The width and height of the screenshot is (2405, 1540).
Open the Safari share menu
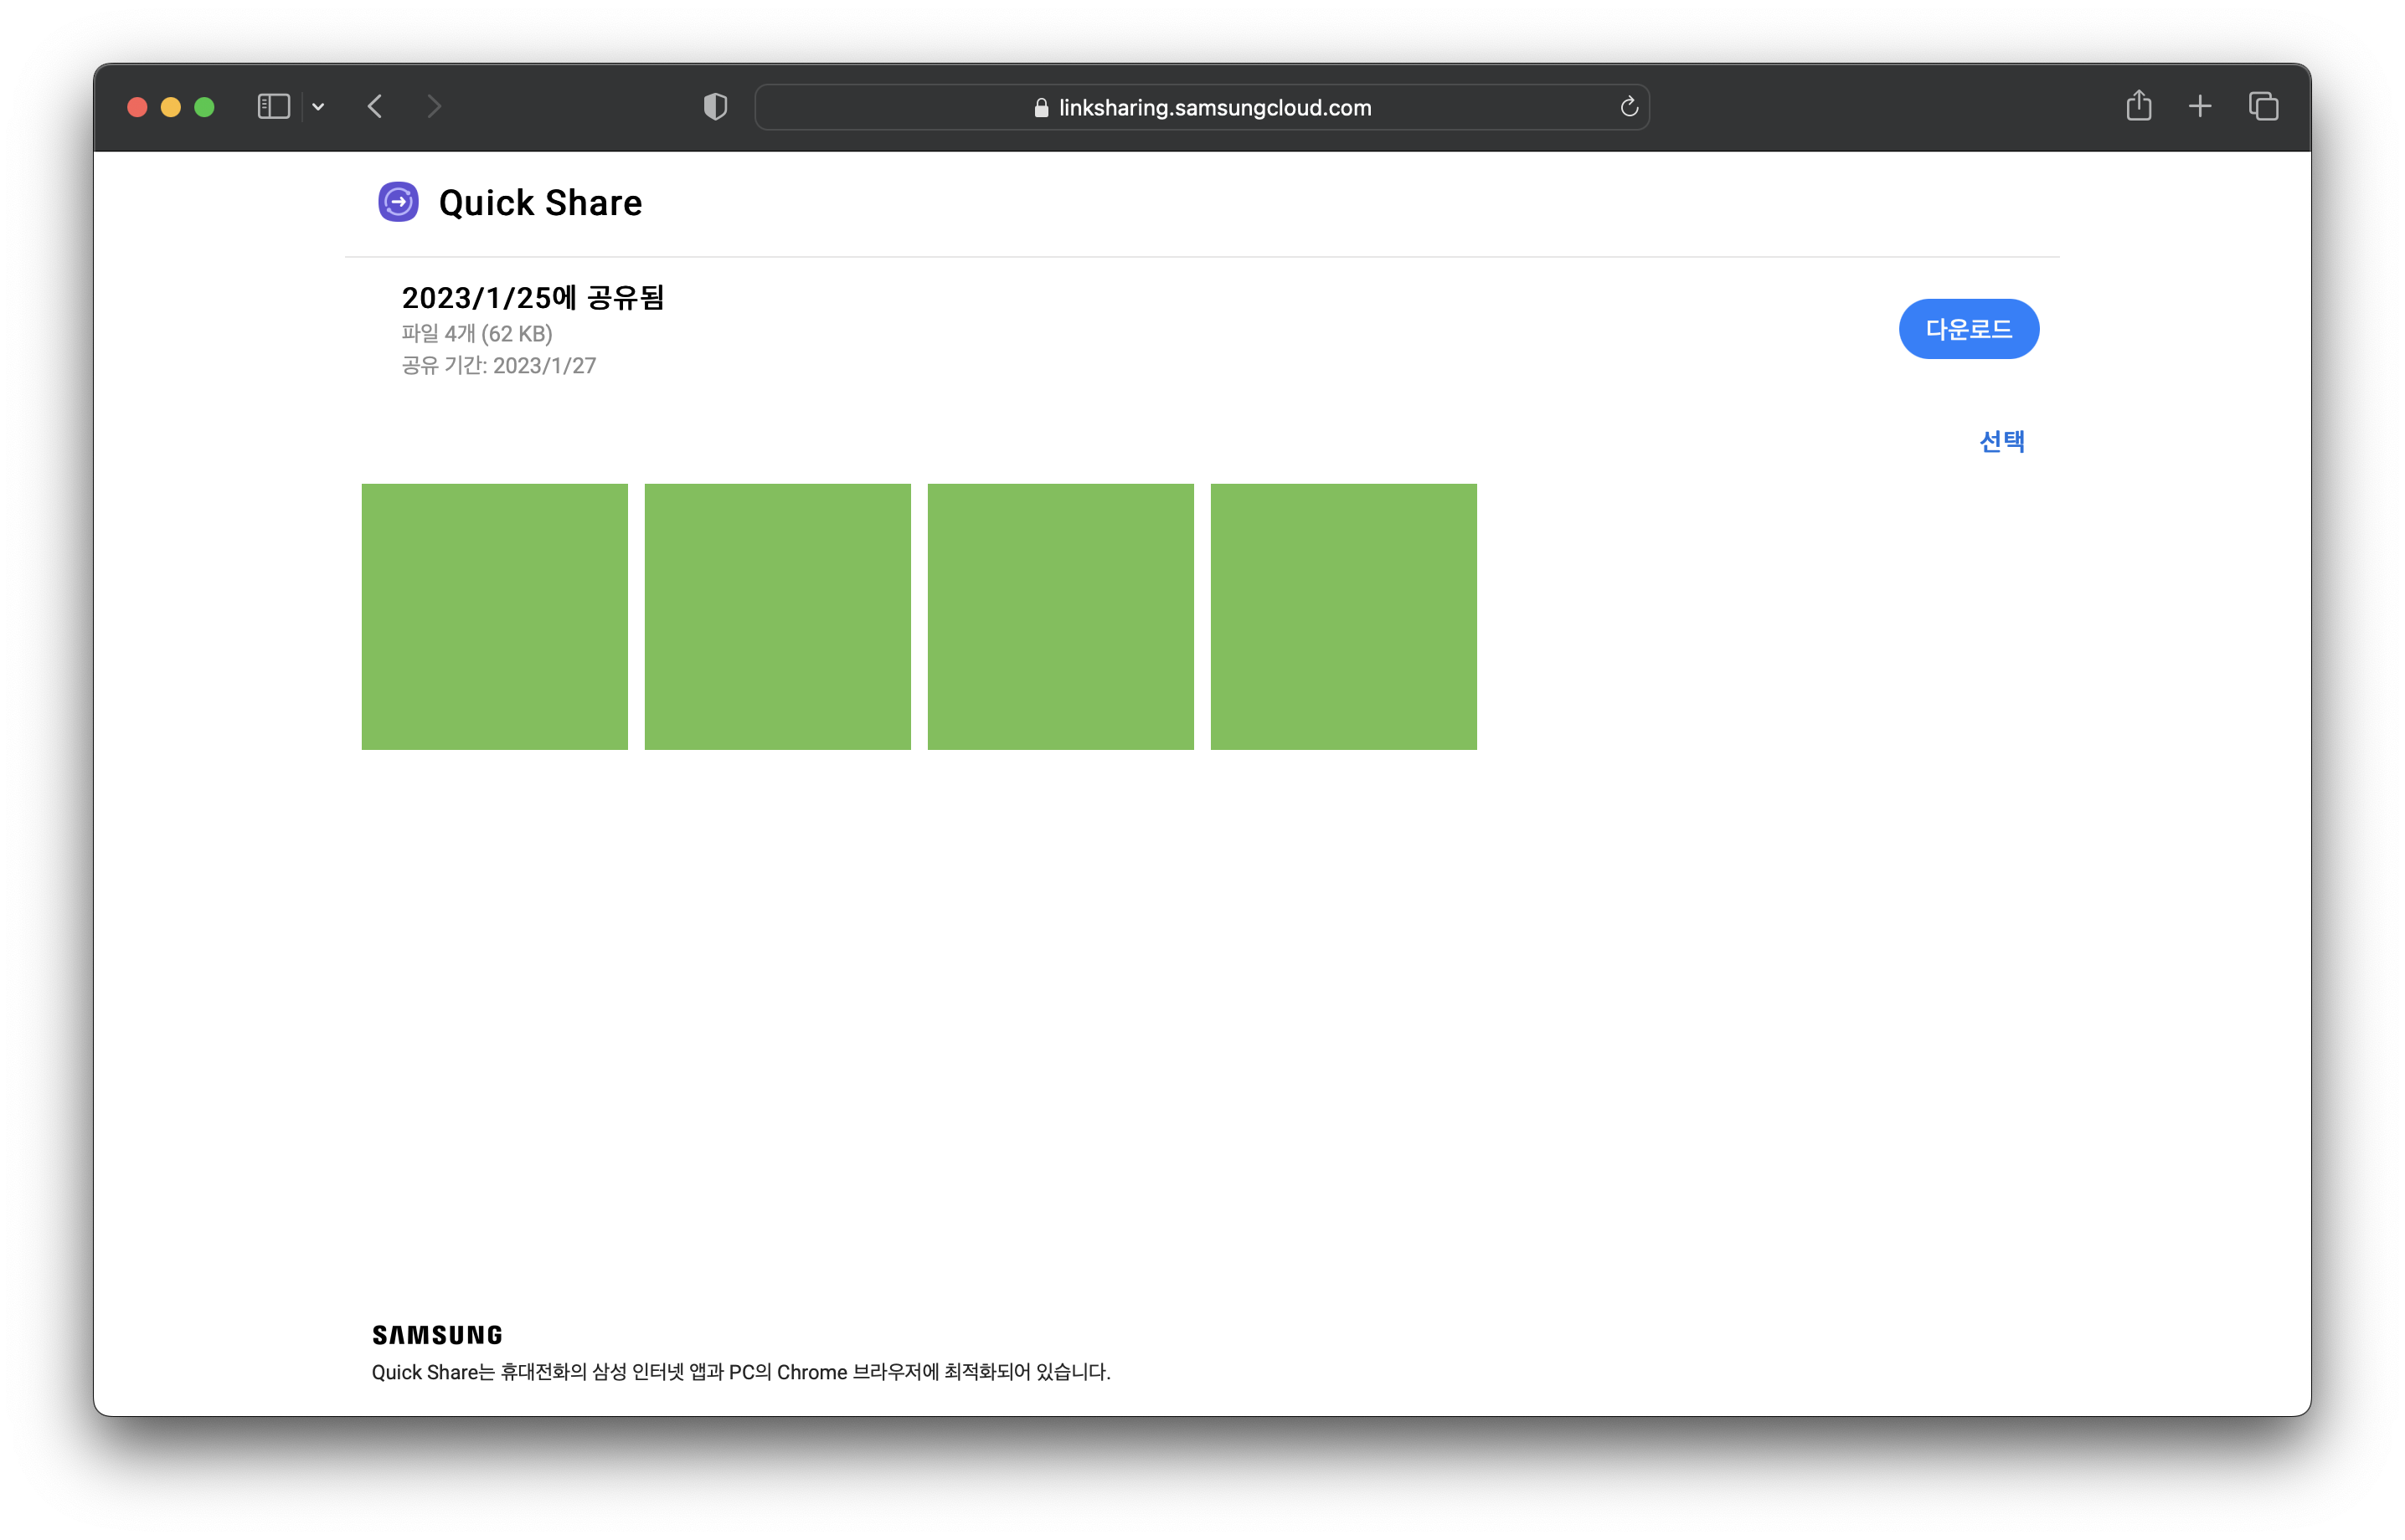(2138, 106)
